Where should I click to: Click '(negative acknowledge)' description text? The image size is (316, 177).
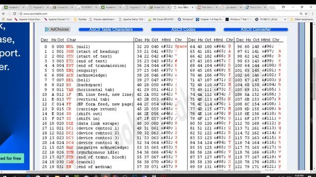pyautogui.click(x=102, y=147)
